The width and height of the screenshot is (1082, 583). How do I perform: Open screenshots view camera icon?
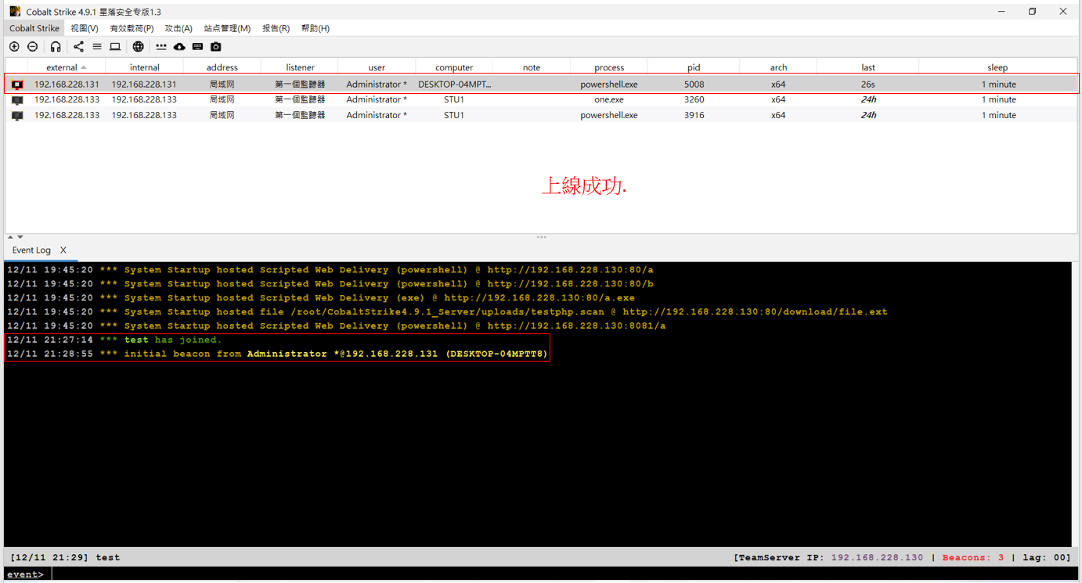coord(216,47)
